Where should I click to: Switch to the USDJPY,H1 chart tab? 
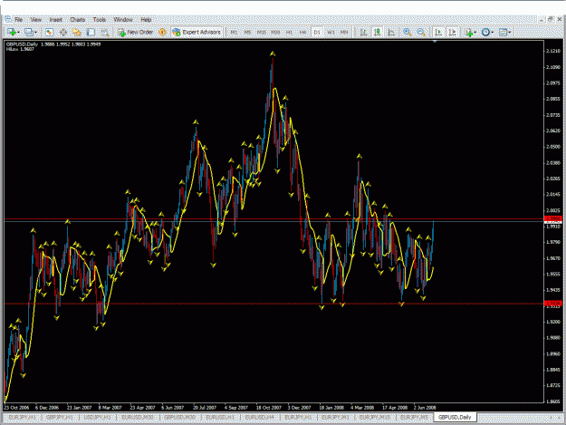coord(98,418)
